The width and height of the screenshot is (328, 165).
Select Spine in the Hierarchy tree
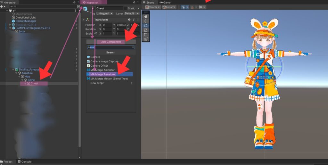pos(31,80)
